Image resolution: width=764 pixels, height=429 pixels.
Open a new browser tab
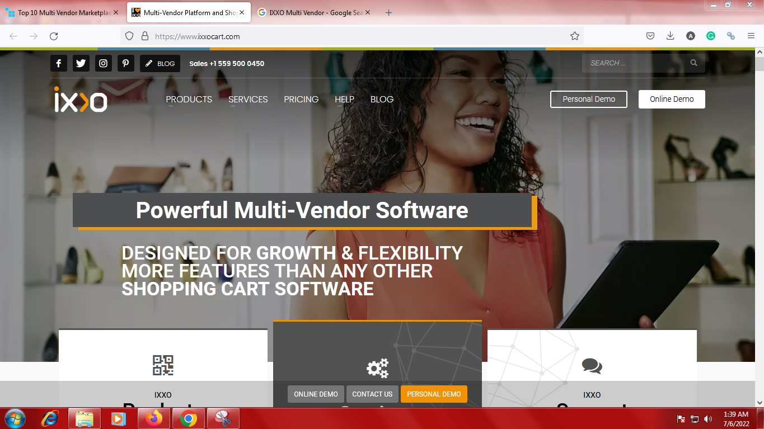pos(389,12)
